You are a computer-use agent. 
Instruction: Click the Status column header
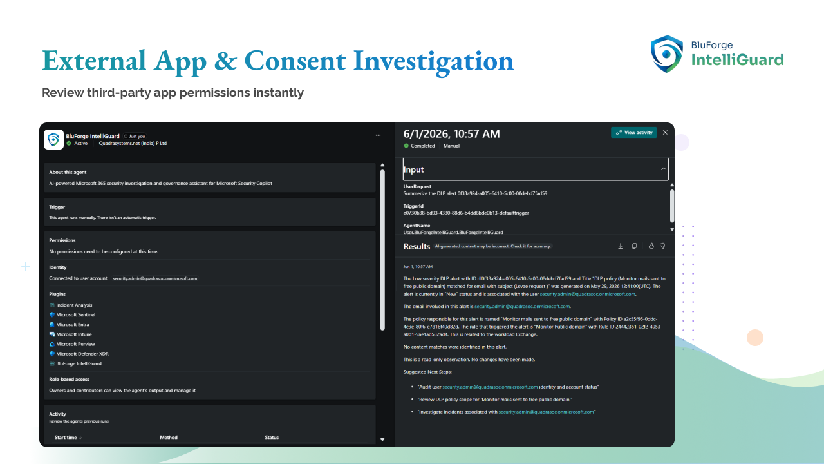[272, 438]
